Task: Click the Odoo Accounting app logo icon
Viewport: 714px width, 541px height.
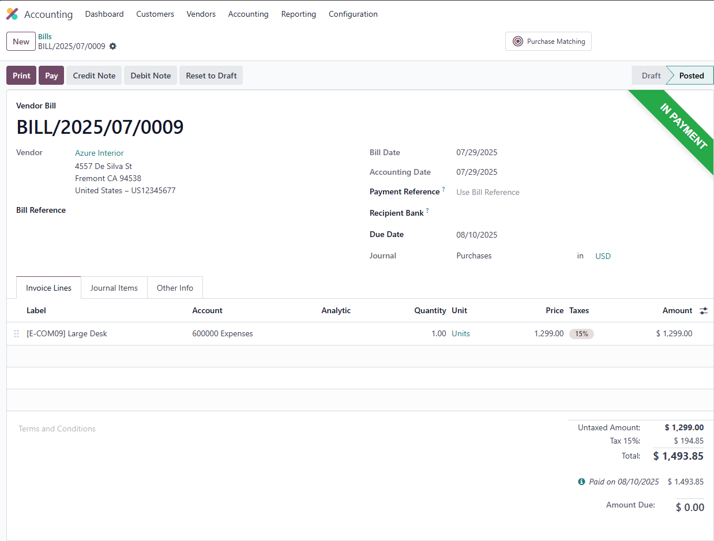Action: (x=12, y=14)
